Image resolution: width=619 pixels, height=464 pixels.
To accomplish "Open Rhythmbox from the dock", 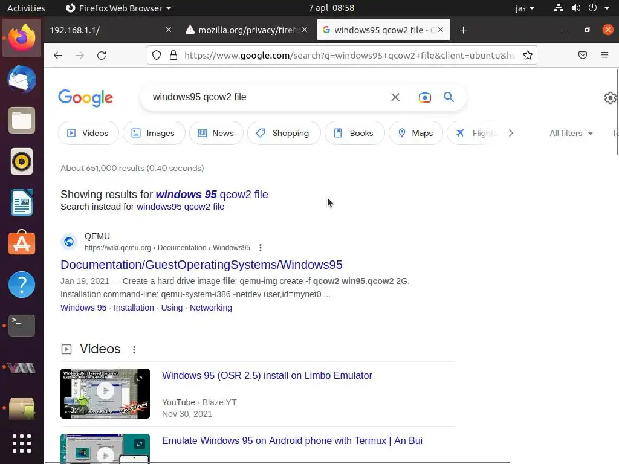I will [x=22, y=161].
